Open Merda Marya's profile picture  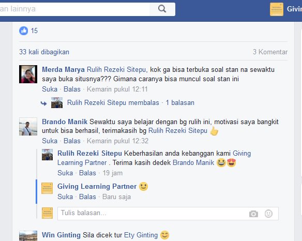(28, 74)
